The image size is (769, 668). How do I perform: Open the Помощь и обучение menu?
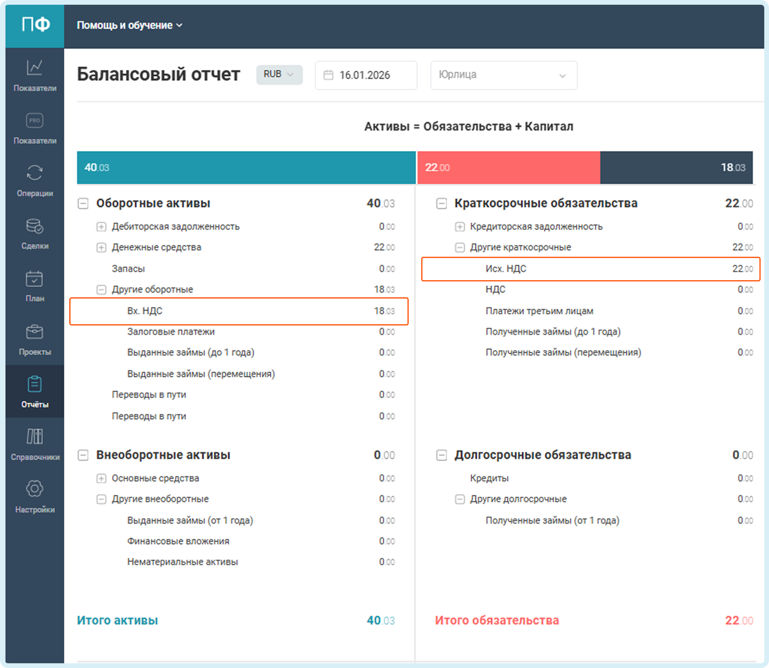click(129, 25)
